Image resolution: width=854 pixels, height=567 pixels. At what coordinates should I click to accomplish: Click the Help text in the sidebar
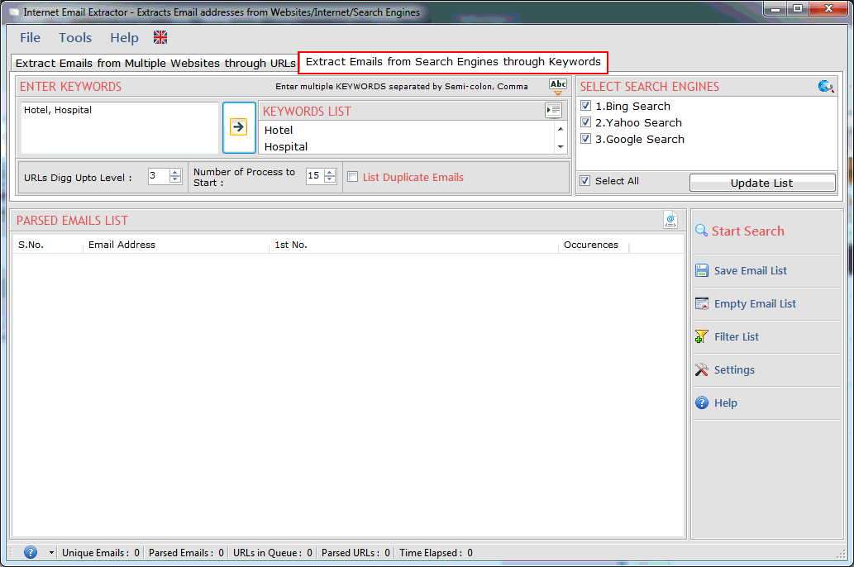tap(726, 403)
